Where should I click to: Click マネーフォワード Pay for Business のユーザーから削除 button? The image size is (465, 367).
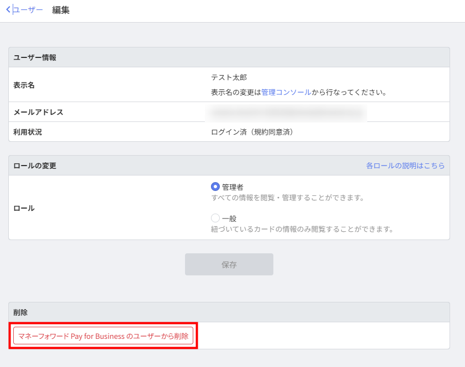pos(103,336)
